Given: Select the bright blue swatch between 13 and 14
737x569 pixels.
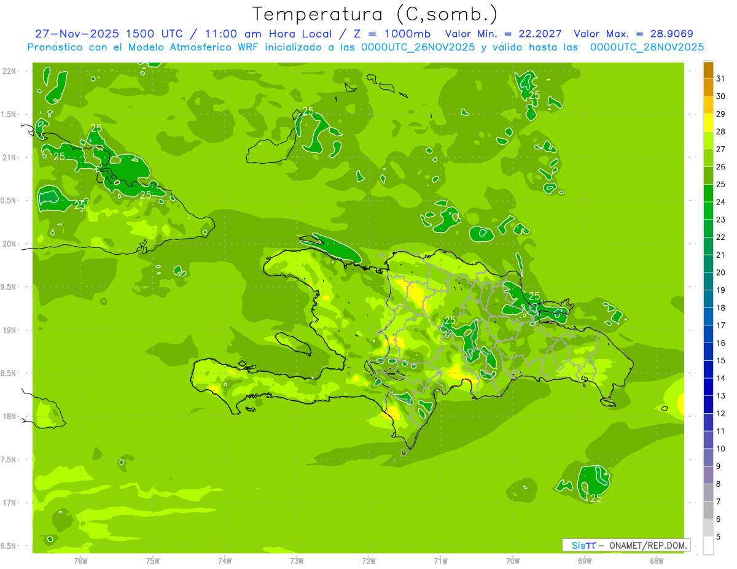Looking at the screenshot, I should [x=708, y=387].
